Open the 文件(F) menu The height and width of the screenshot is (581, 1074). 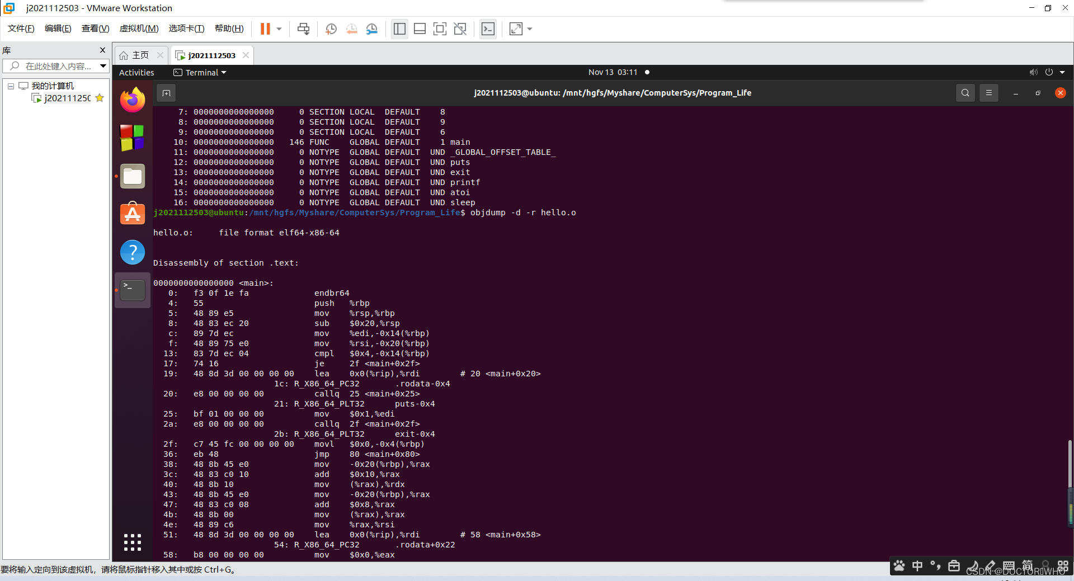point(21,29)
